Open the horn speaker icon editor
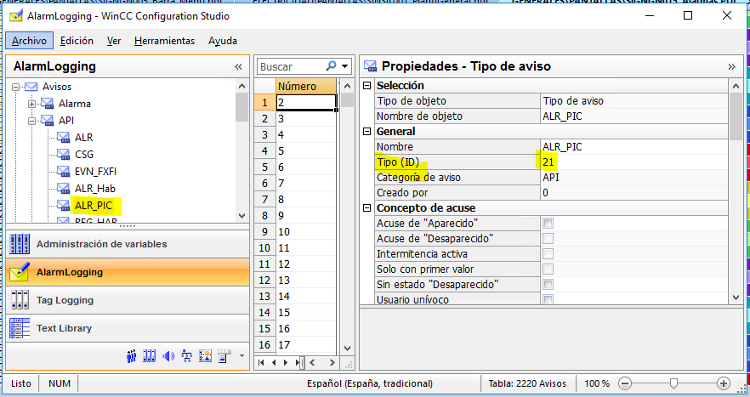Screen dimensions: 750x397 pyautogui.click(x=168, y=356)
